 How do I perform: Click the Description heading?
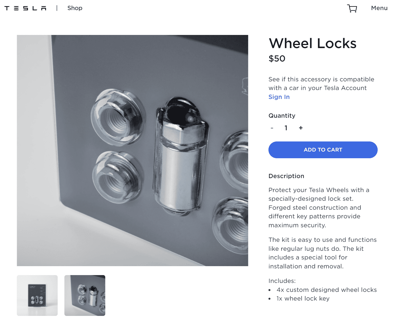[286, 176]
